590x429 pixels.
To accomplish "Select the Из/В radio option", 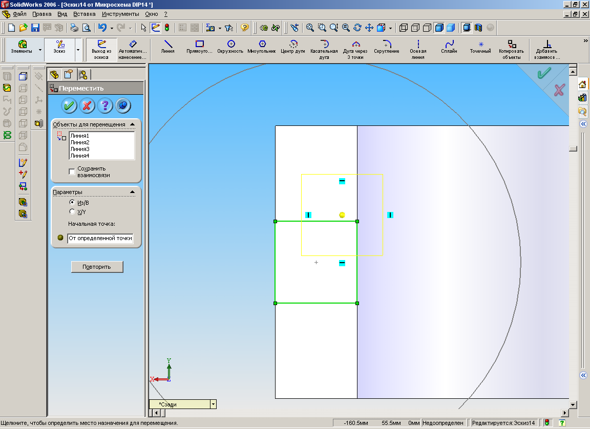I will 72,202.
